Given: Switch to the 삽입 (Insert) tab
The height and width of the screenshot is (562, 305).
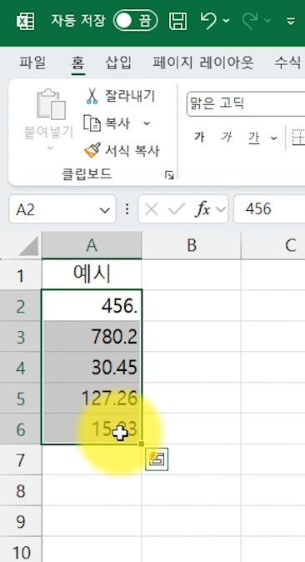Looking at the screenshot, I should coord(118,63).
